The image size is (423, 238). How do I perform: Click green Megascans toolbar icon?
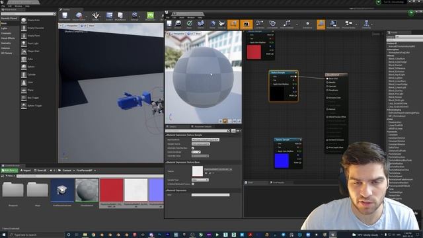pyautogui.click(x=150, y=16)
